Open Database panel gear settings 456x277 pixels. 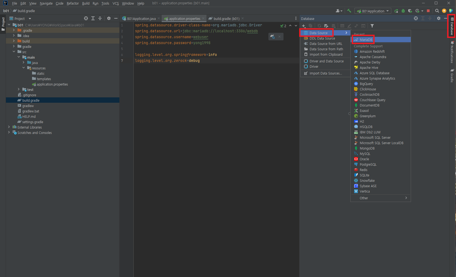pyautogui.click(x=439, y=18)
